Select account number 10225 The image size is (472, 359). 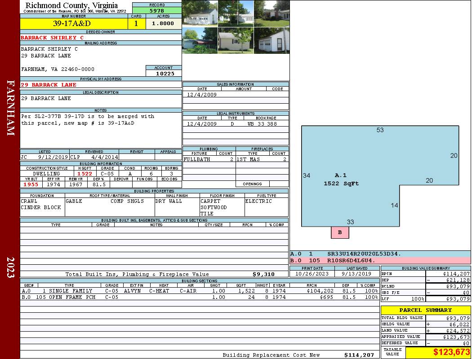[x=164, y=74]
